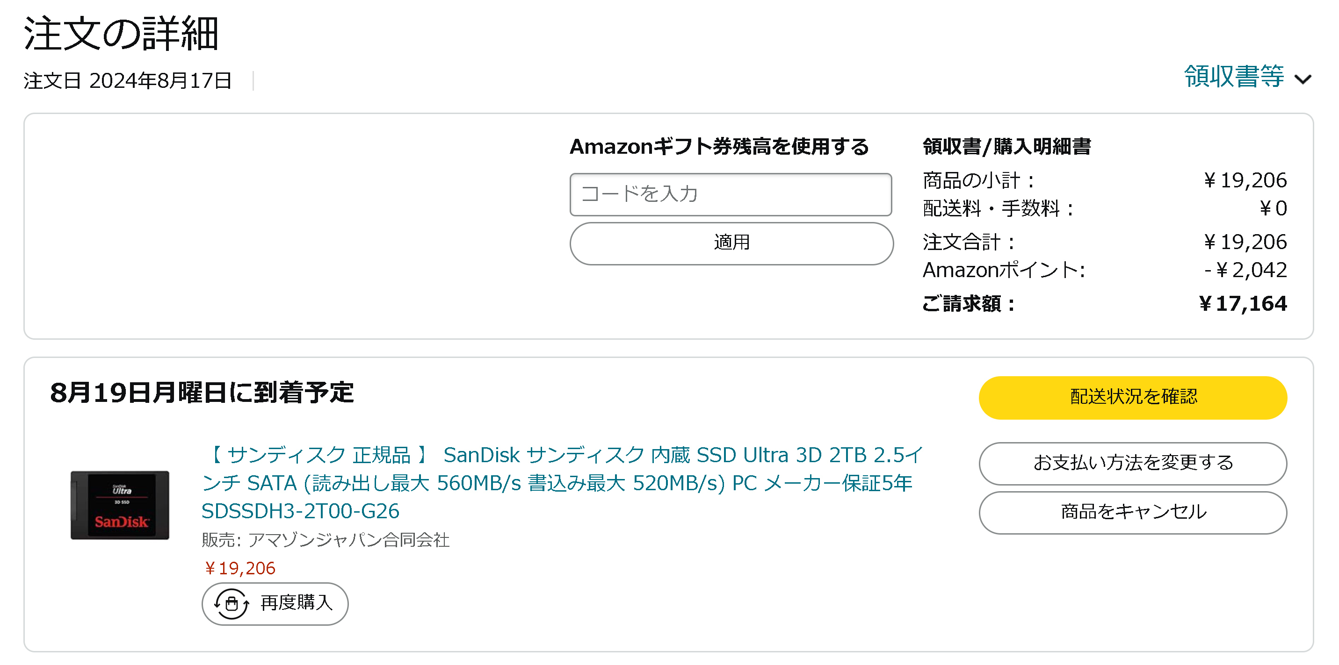Viewport: 1339px width, 665px height.
Task: Expand the chevron beside 領収書等
Action: 1303,79
